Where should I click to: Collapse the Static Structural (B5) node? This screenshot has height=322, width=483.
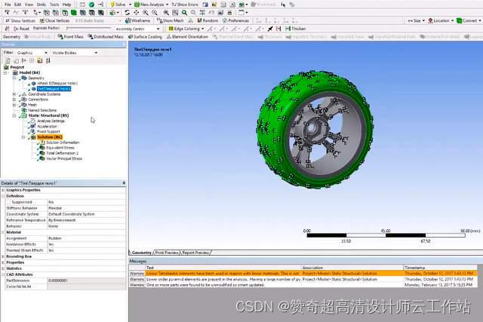[14, 115]
